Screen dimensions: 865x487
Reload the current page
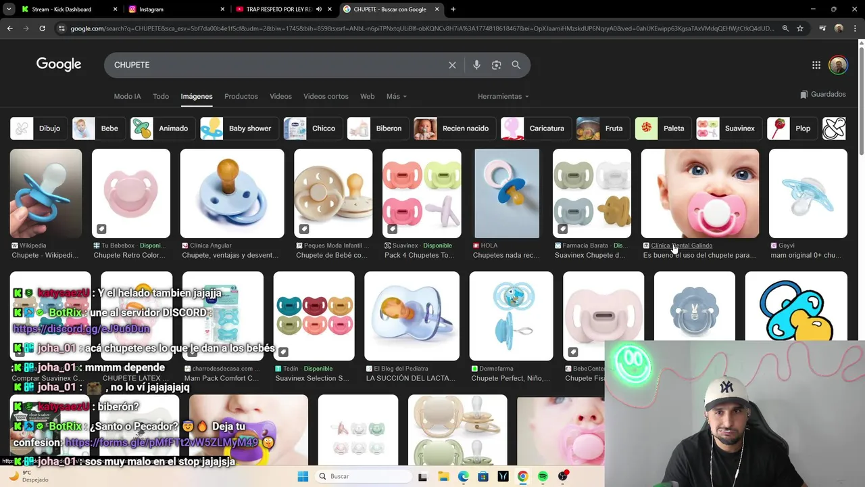coord(42,28)
